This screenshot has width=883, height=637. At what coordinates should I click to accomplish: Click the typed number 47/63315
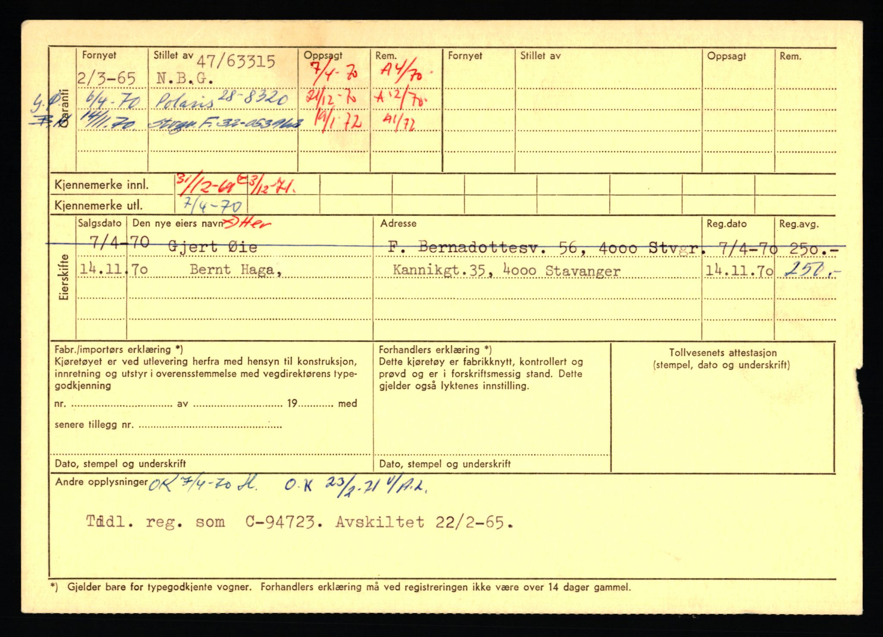point(236,62)
